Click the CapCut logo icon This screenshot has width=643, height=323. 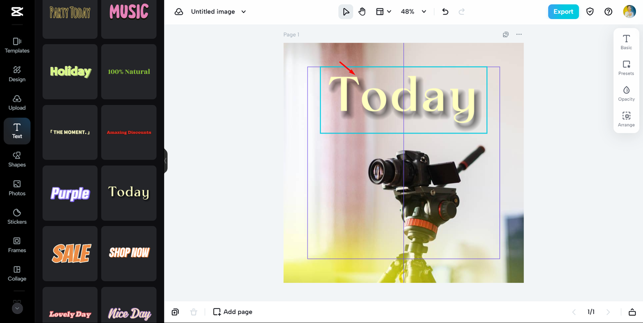pyautogui.click(x=17, y=12)
